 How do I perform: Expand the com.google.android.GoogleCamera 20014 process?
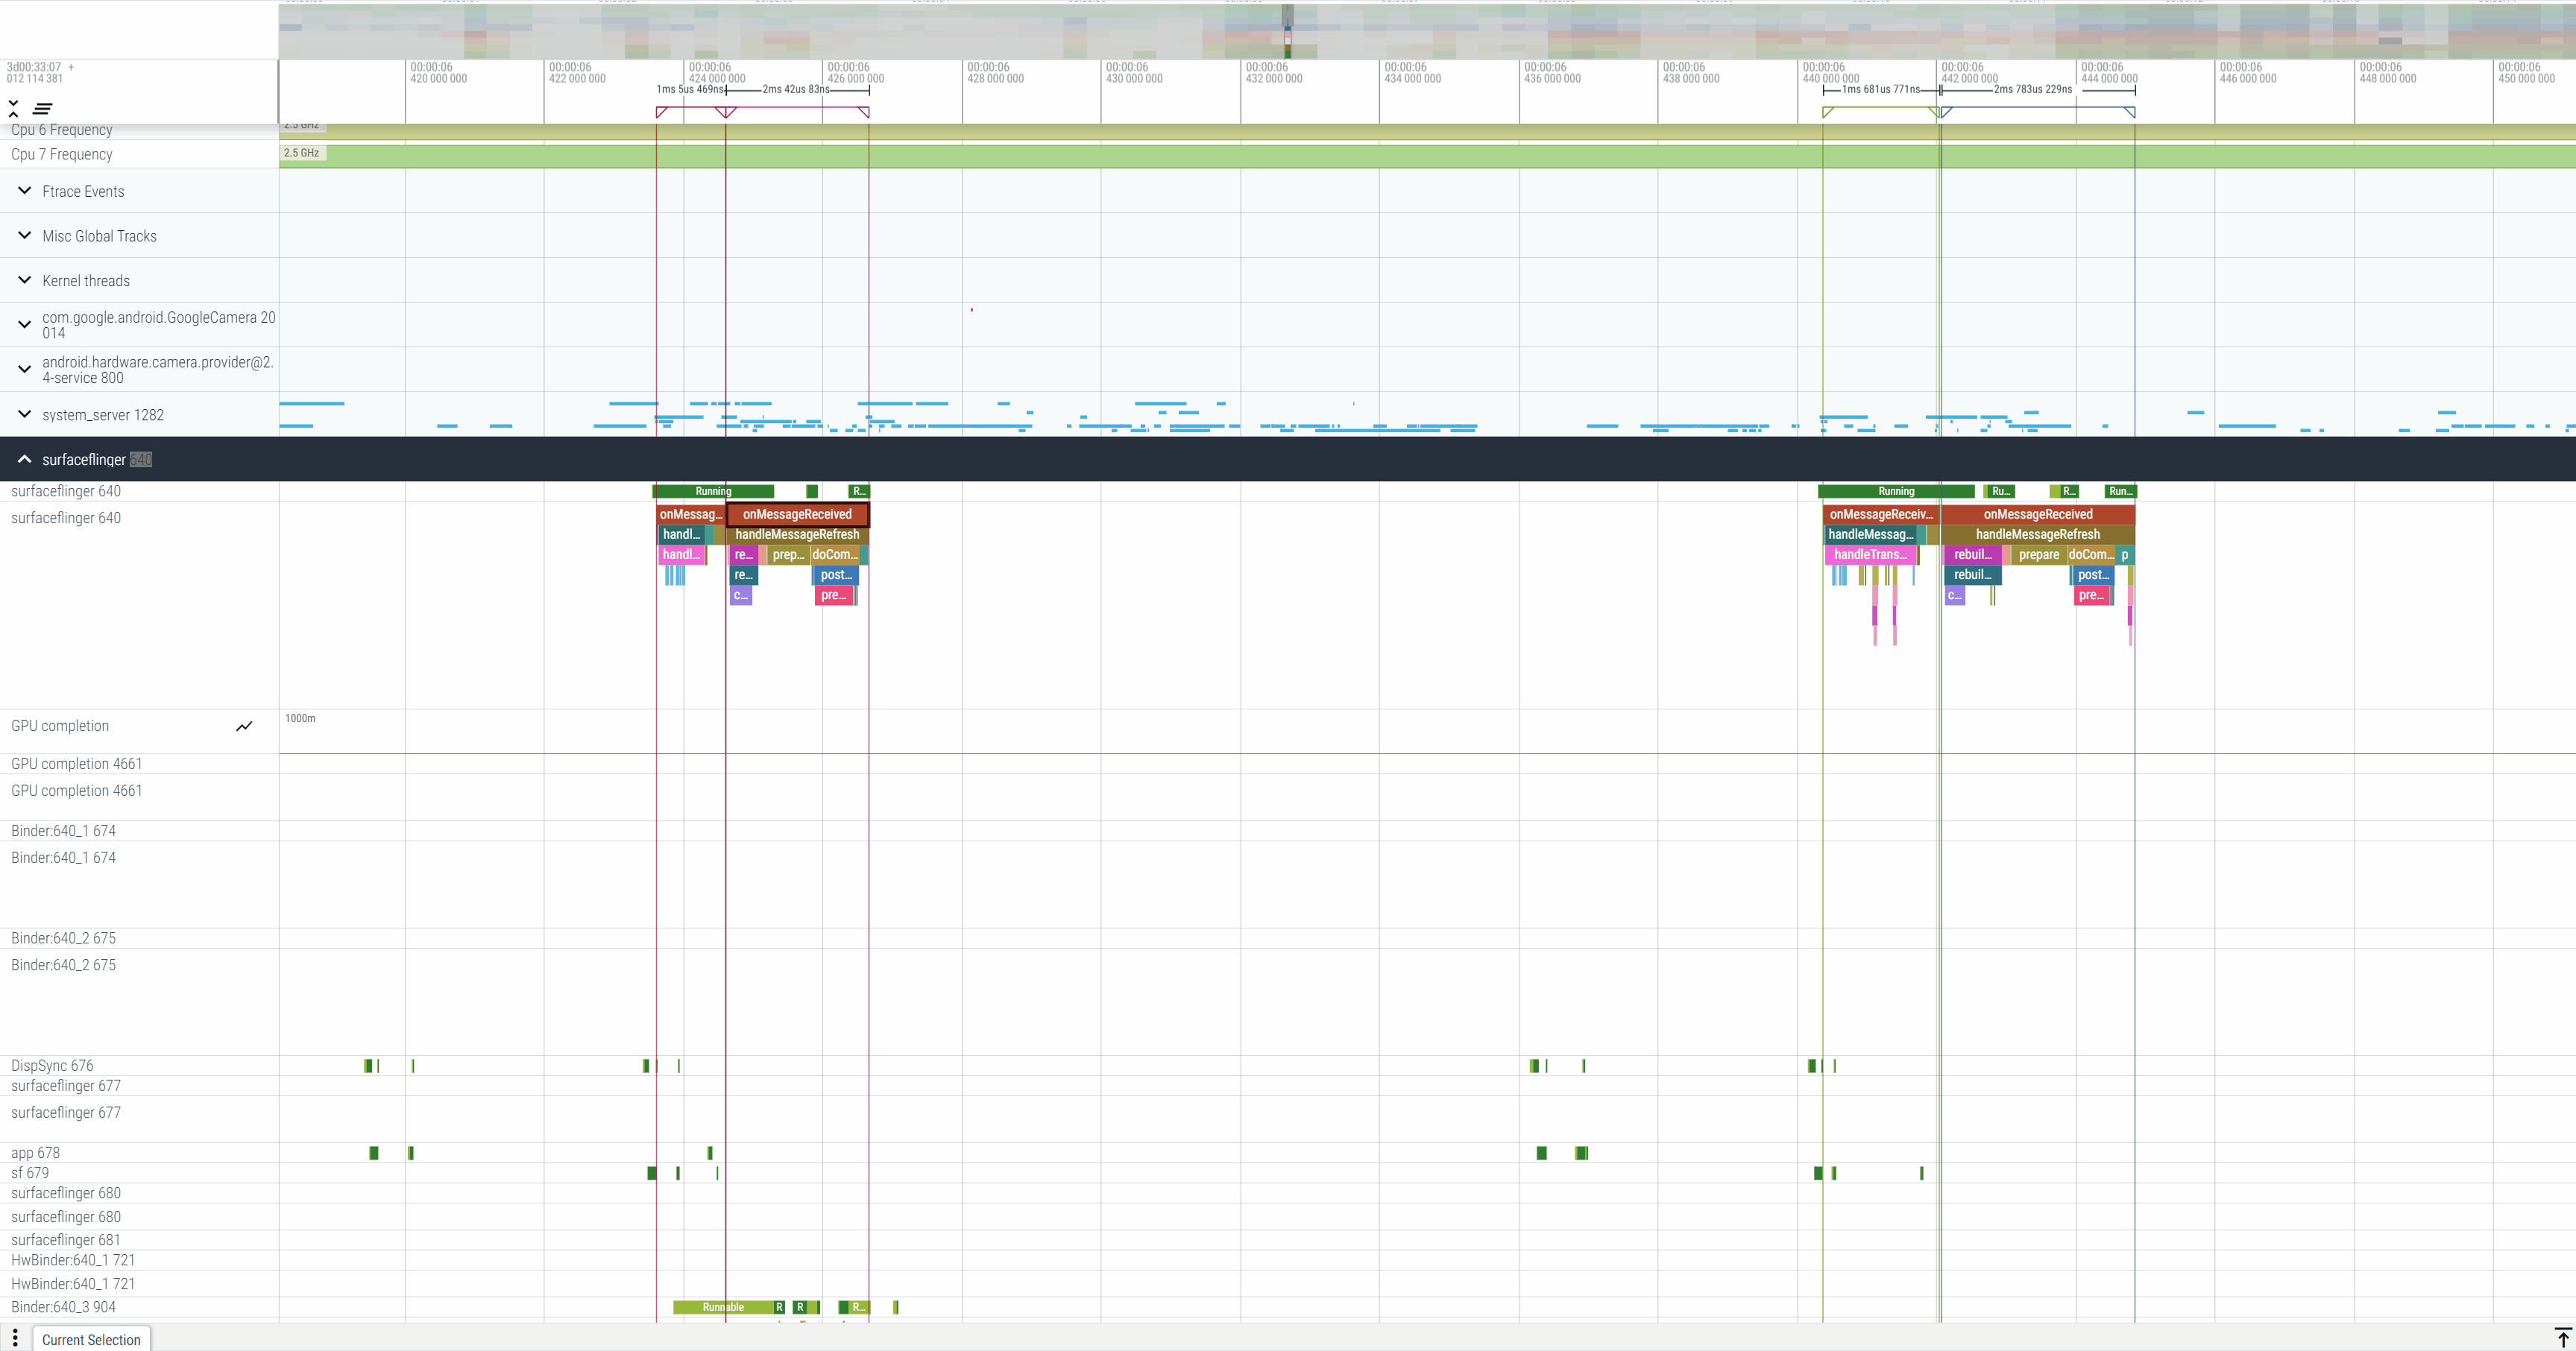[x=25, y=325]
